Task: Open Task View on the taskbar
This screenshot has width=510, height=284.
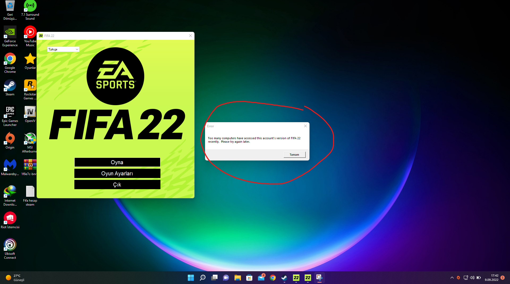Action: click(x=214, y=278)
